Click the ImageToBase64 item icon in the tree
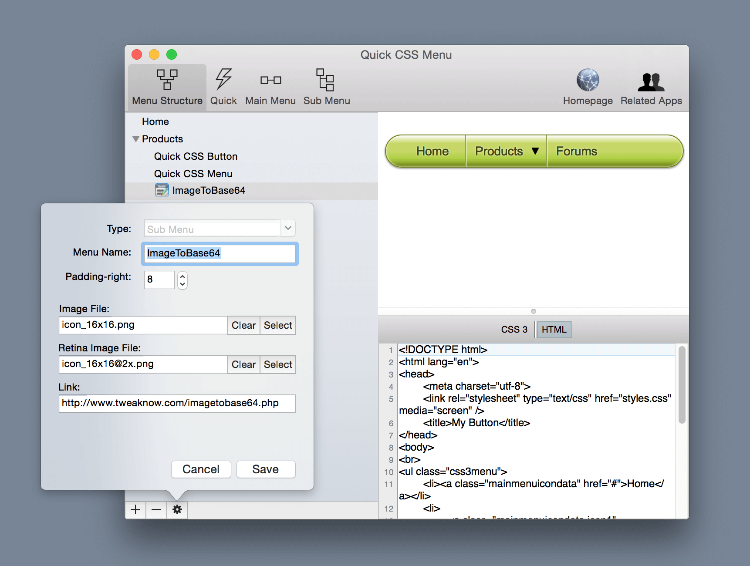The height and width of the screenshot is (566, 750). coord(162,190)
